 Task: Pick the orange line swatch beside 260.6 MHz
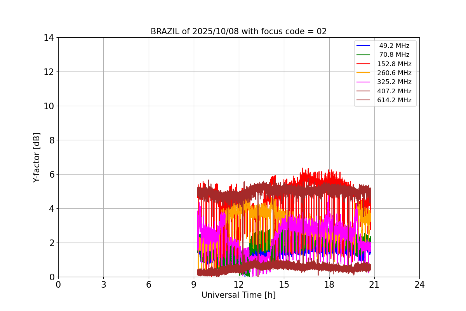point(363,73)
